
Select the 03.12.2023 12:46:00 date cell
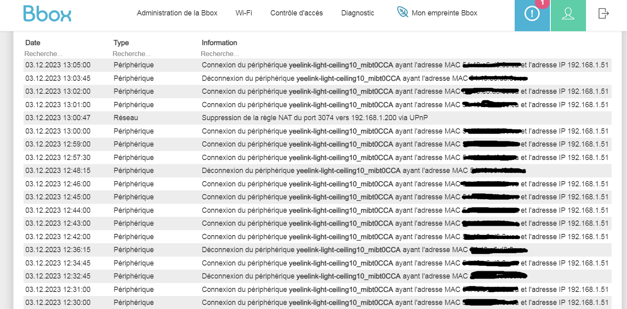click(x=58, y=184)
